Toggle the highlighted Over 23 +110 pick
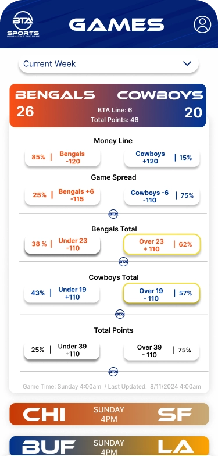 click(x=162, y=244)
